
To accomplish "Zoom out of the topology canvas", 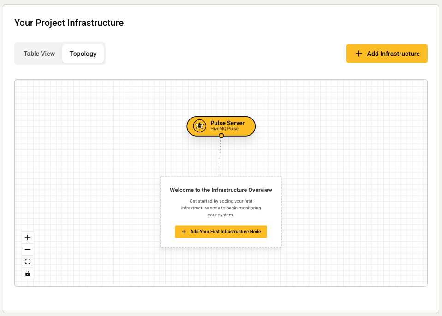I will [x=28, y=250].
